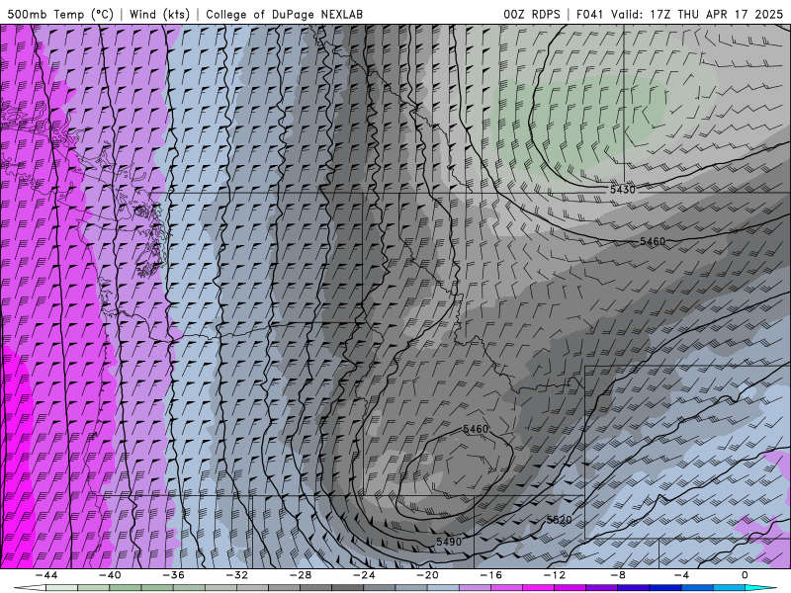791x593 pixels.
Task: Click the -40 color bar tick label
Action: (x=110, y=575)
